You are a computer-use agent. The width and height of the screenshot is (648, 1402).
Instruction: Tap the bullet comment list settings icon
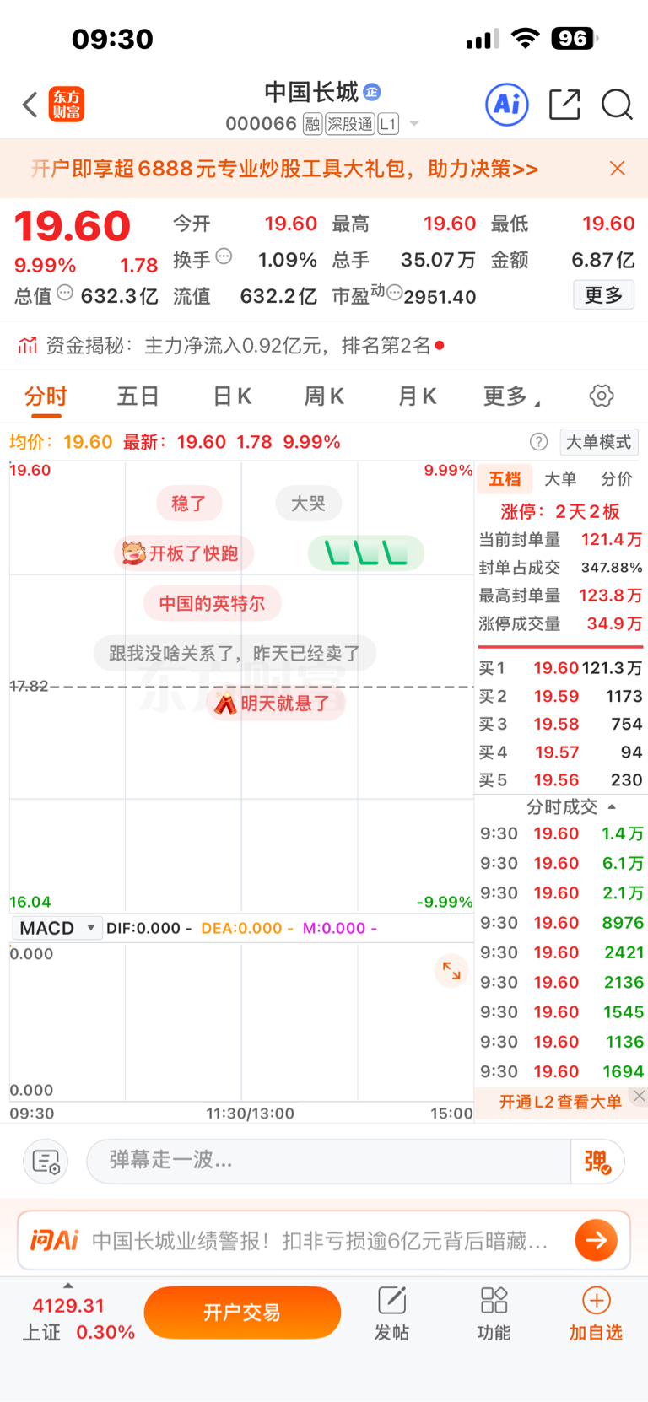[46, 1162]
